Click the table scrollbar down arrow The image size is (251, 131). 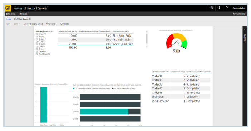(x=147, y=46)
